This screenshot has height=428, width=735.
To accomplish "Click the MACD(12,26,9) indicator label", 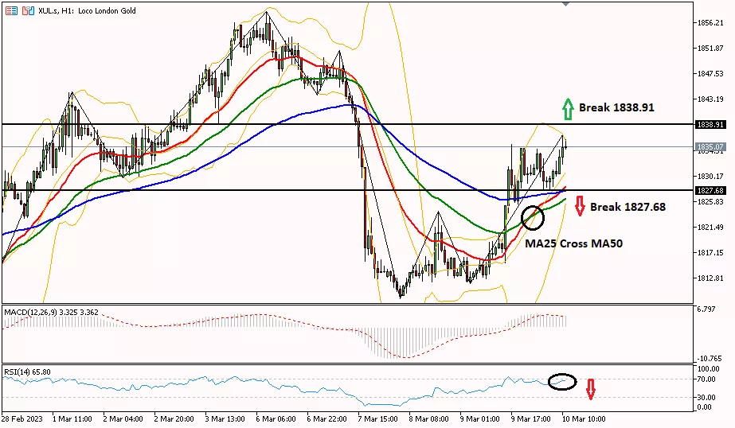I will pos(51,312).
